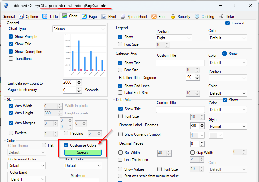
Task: Uncheck the Category Axis Show checkbox
Action: pyautogui.click(x=225, y=54)
